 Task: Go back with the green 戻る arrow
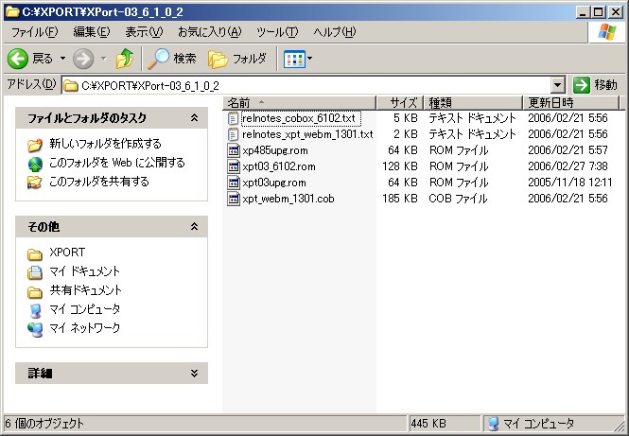coord(18,59)
